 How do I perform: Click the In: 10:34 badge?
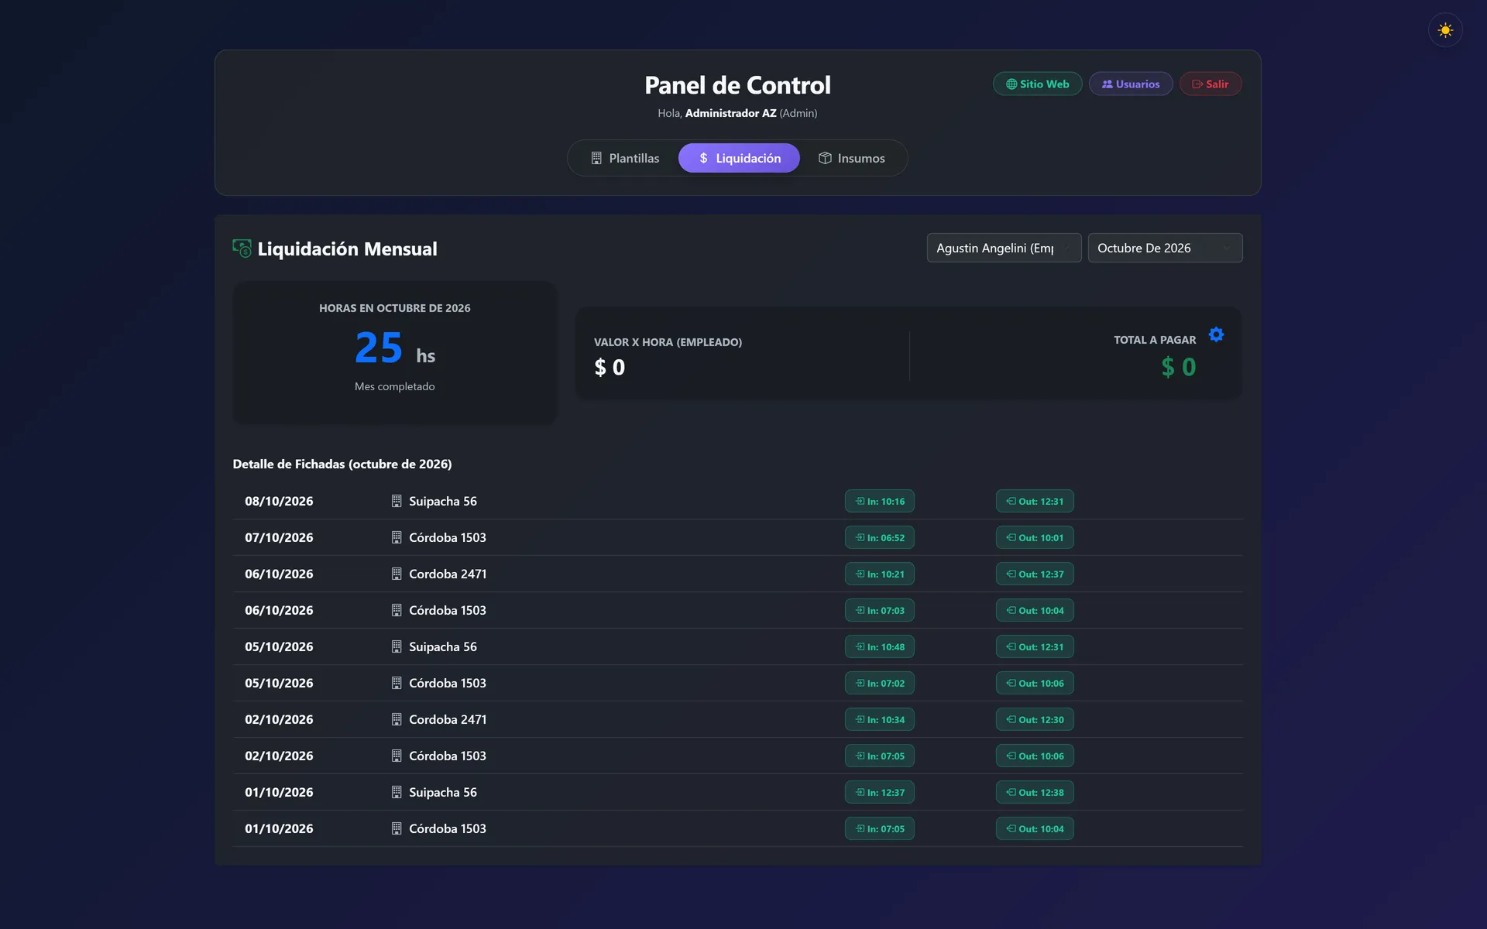[x=880, y=719]
